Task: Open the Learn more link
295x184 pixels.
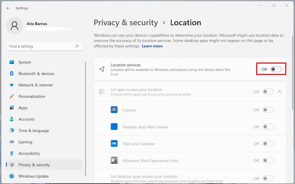Action: pyautogui.click(x=152, y=46)
